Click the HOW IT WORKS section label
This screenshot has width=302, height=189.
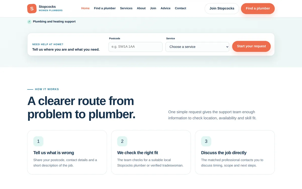(47, 89)
